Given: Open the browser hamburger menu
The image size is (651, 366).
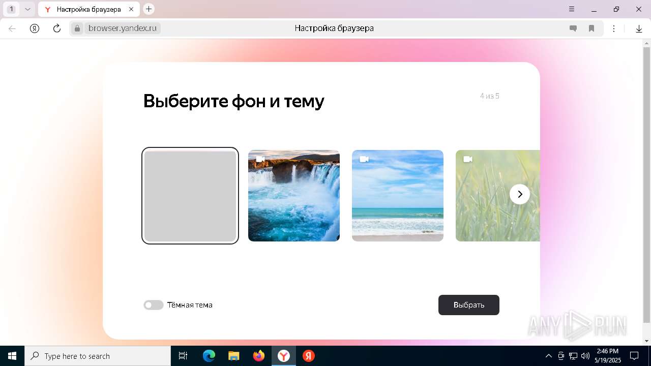Looking at the screenshot, I should click(572, 9).
